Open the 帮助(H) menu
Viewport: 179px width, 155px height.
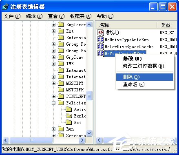point(105,16)
